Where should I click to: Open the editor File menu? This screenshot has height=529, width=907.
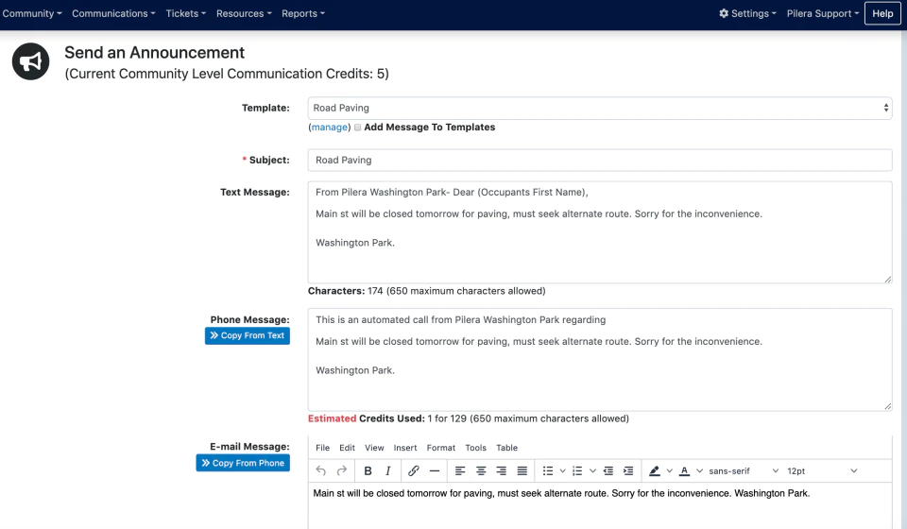(322, 448)
